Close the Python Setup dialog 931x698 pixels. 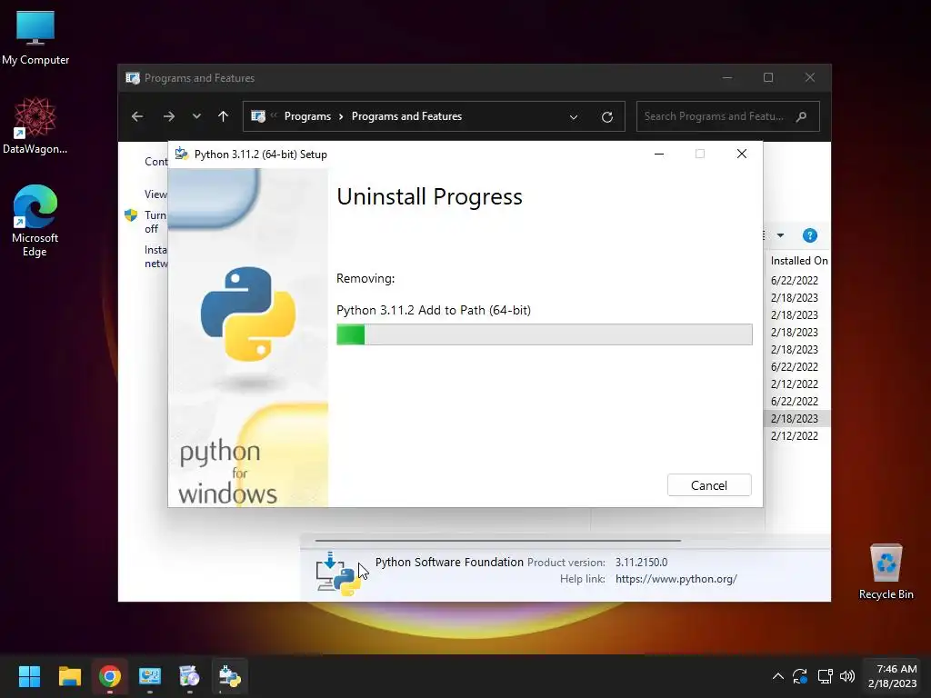point(742,154)
